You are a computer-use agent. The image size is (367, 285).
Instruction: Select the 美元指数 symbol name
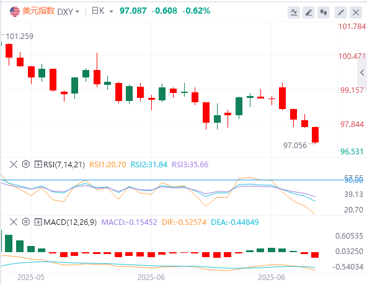(x=38, y=11)
